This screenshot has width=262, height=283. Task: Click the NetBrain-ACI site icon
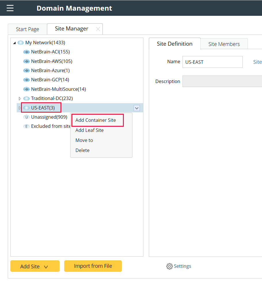(26, 52)
